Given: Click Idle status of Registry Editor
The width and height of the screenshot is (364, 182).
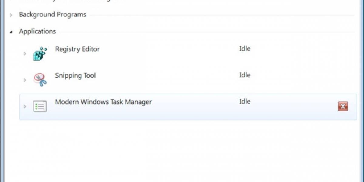Looking at the screenshot, I should [244, 49].
